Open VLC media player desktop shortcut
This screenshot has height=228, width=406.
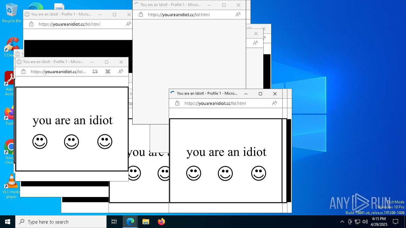pos(11,186)
